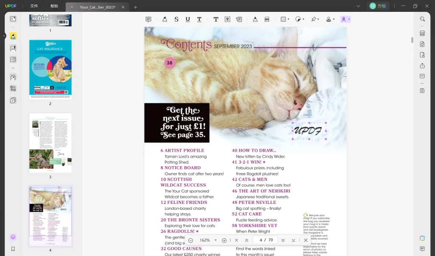435x256 pixels.
Task: Select page 4 Contents thumbnail
Action: 50,216
